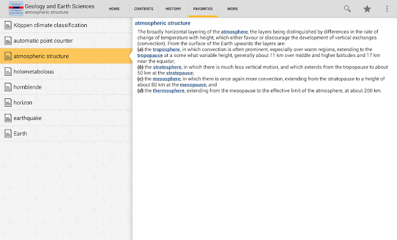Follow the thermosphere hyperlink
The width and height of the screenshot is (397, 240).
click(x=168, y=91)
